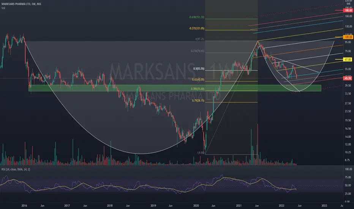Click 2016 on the time axis

[x=24, y=206]
